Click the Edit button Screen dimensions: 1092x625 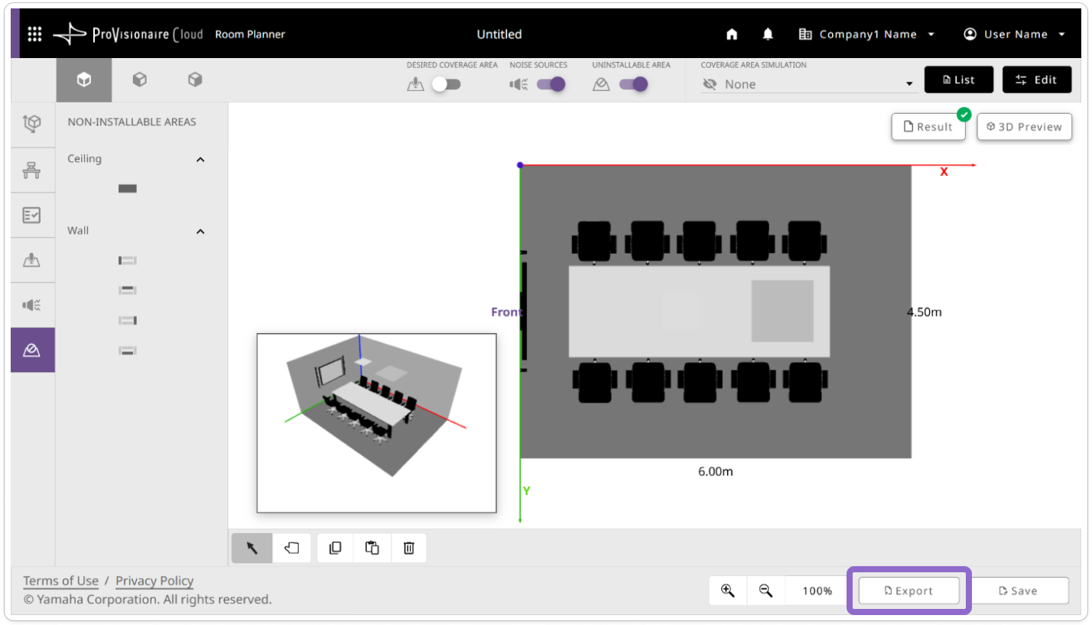[x=1037, y=79]
